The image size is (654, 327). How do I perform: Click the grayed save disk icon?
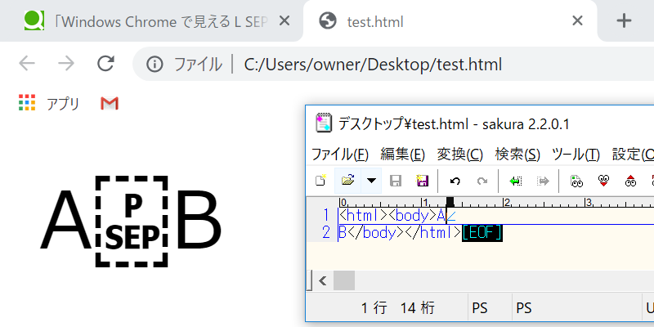(x=396, y=181)
